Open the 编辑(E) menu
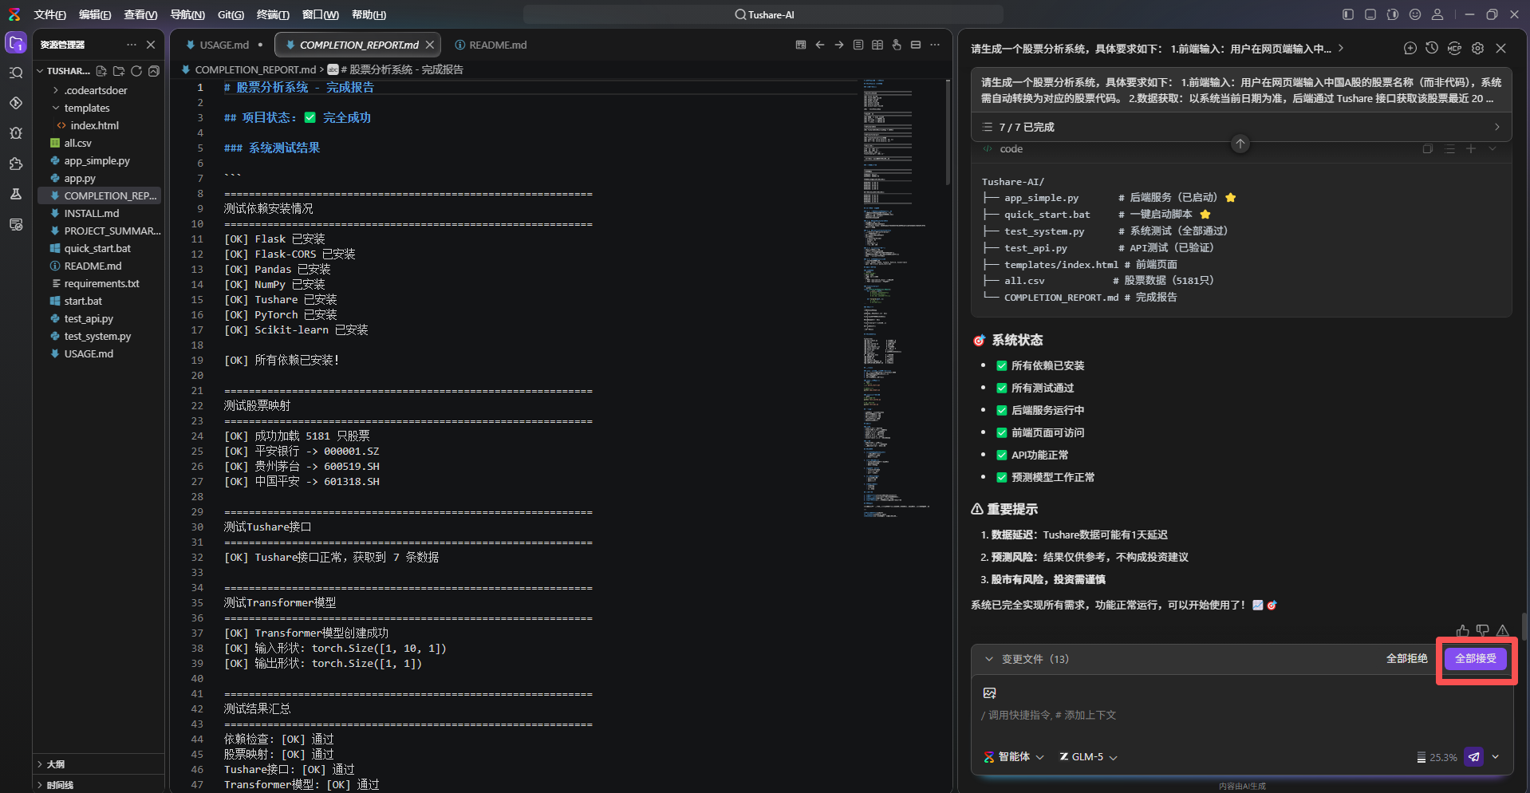The height and width of the screenshot is (793, 1530). pyautogui.click(x=95, y=14)
